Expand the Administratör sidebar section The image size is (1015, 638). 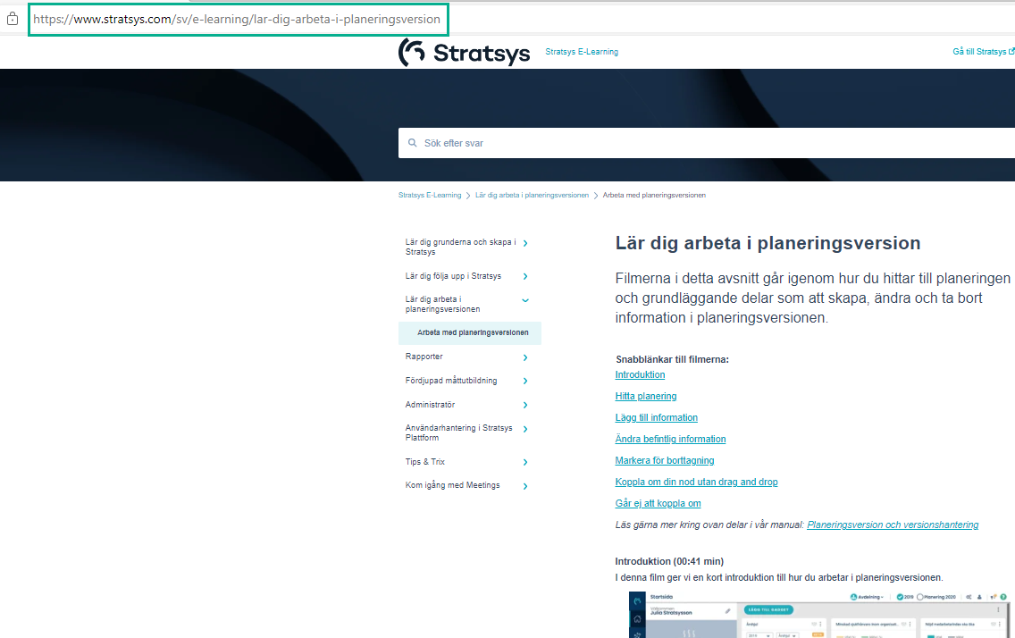pos(524,406)
